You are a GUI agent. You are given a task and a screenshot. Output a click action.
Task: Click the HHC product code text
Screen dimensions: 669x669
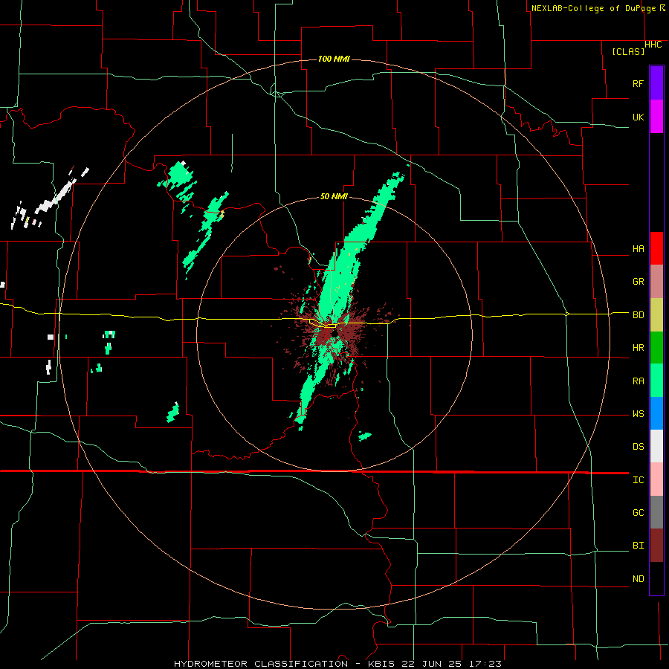tap(653, 45)
